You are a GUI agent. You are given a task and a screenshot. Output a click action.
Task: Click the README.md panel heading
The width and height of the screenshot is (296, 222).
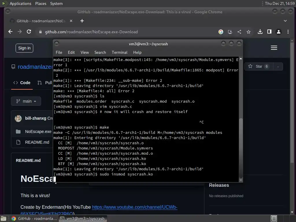pyautogui.click(x=28, y=160)
